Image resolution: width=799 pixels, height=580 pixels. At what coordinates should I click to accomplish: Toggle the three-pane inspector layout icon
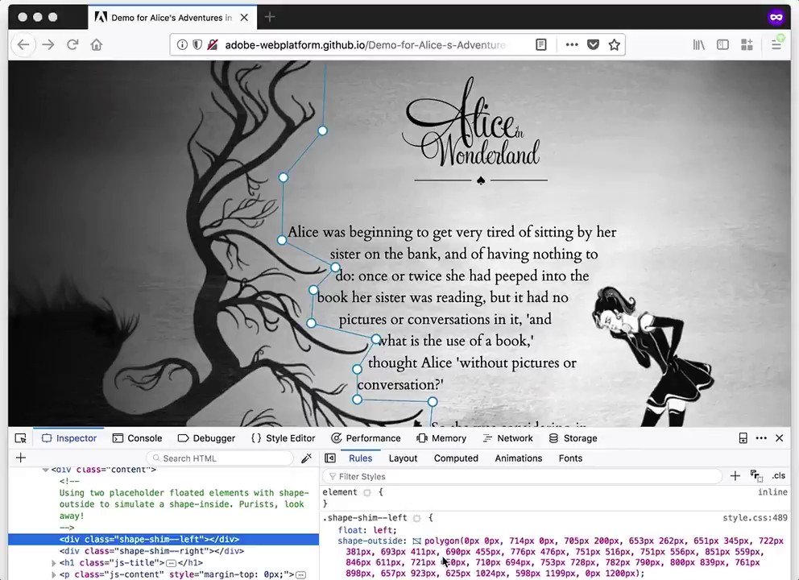330,458
